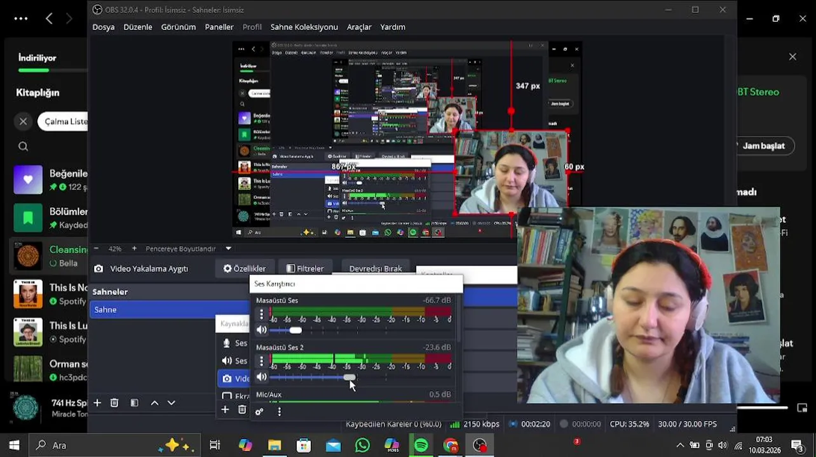
Task: Open the Dosya menu
Action: tap(104, 27)
